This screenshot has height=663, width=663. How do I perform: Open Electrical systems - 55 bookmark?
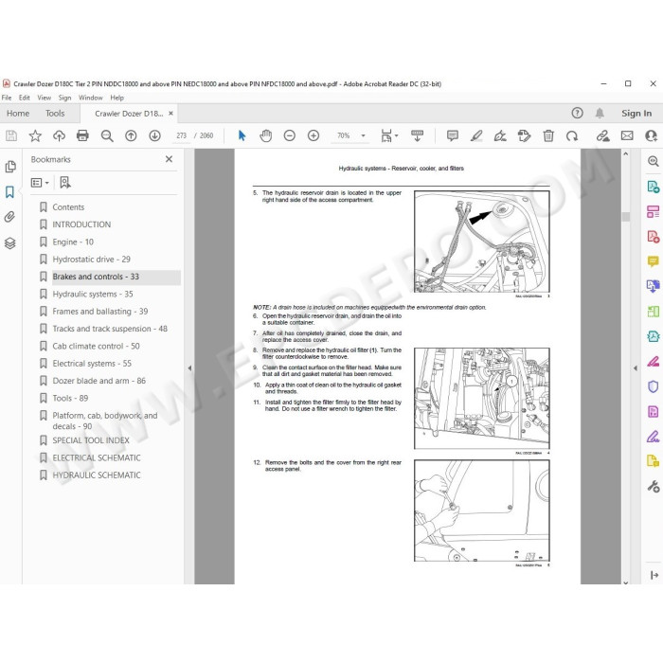(x=92, y=363)
